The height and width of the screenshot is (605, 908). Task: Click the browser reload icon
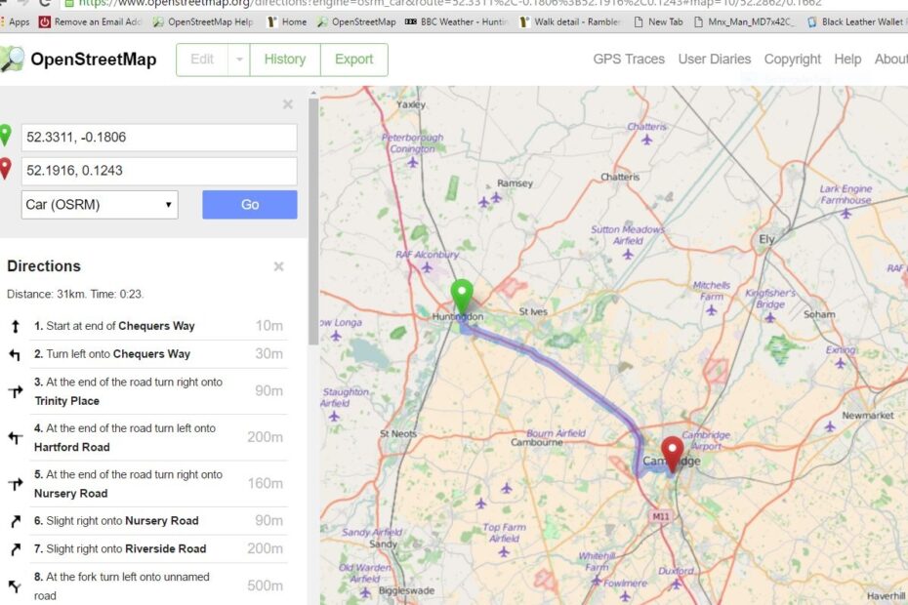coord(45,3)
